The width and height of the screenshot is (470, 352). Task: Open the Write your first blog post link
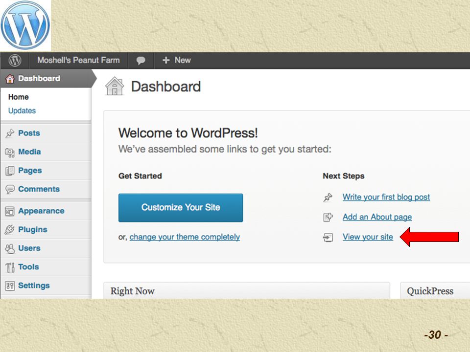click(x=386, y=197)
